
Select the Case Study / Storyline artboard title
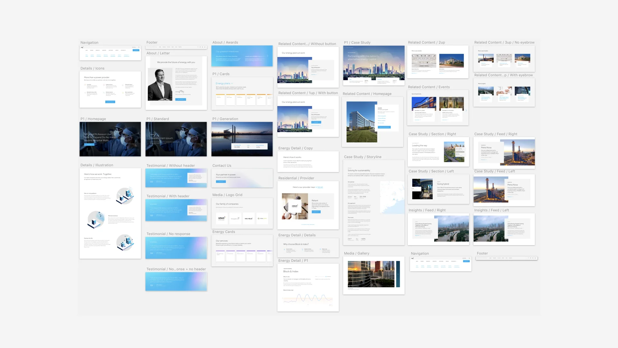pyautogui.click(x=362, y=157)
